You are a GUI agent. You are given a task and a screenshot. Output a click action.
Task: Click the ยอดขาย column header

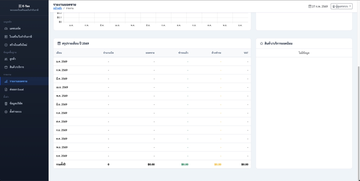(150, 53)
